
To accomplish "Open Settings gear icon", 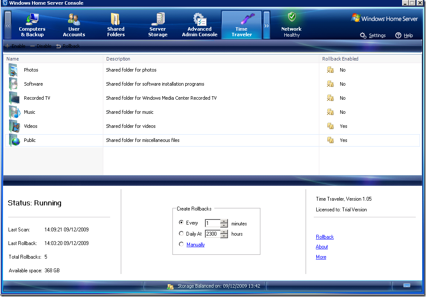I will coord(363,35).
